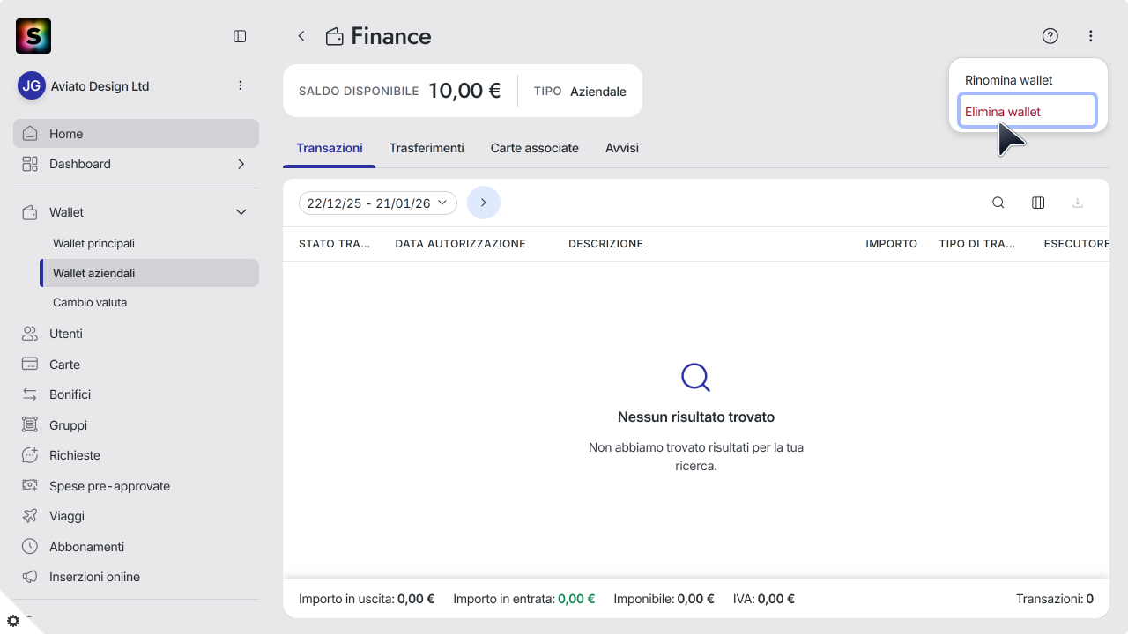The image size is (1128, 634).
Task: Choose Elimina wallet in the menu
Action: pos(1028,112)
